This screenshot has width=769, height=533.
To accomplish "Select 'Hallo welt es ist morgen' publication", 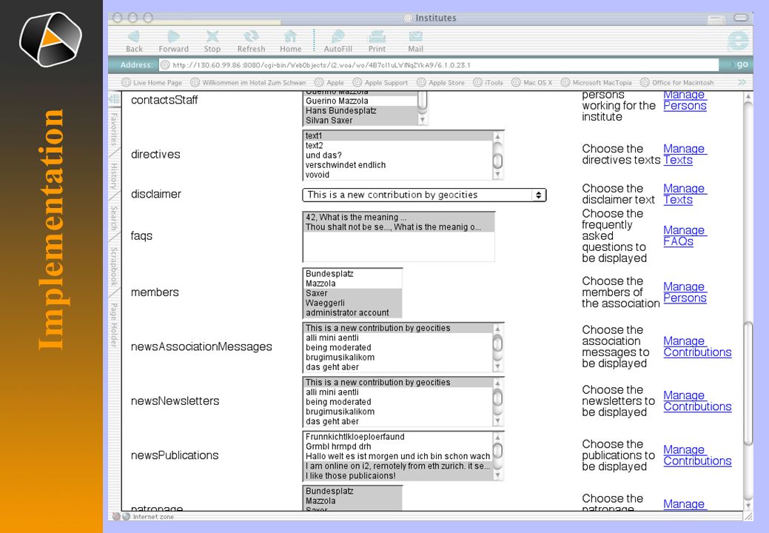I will (x=398, y=457).
